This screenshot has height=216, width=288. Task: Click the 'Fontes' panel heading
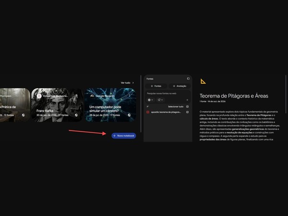click(150, 79)
